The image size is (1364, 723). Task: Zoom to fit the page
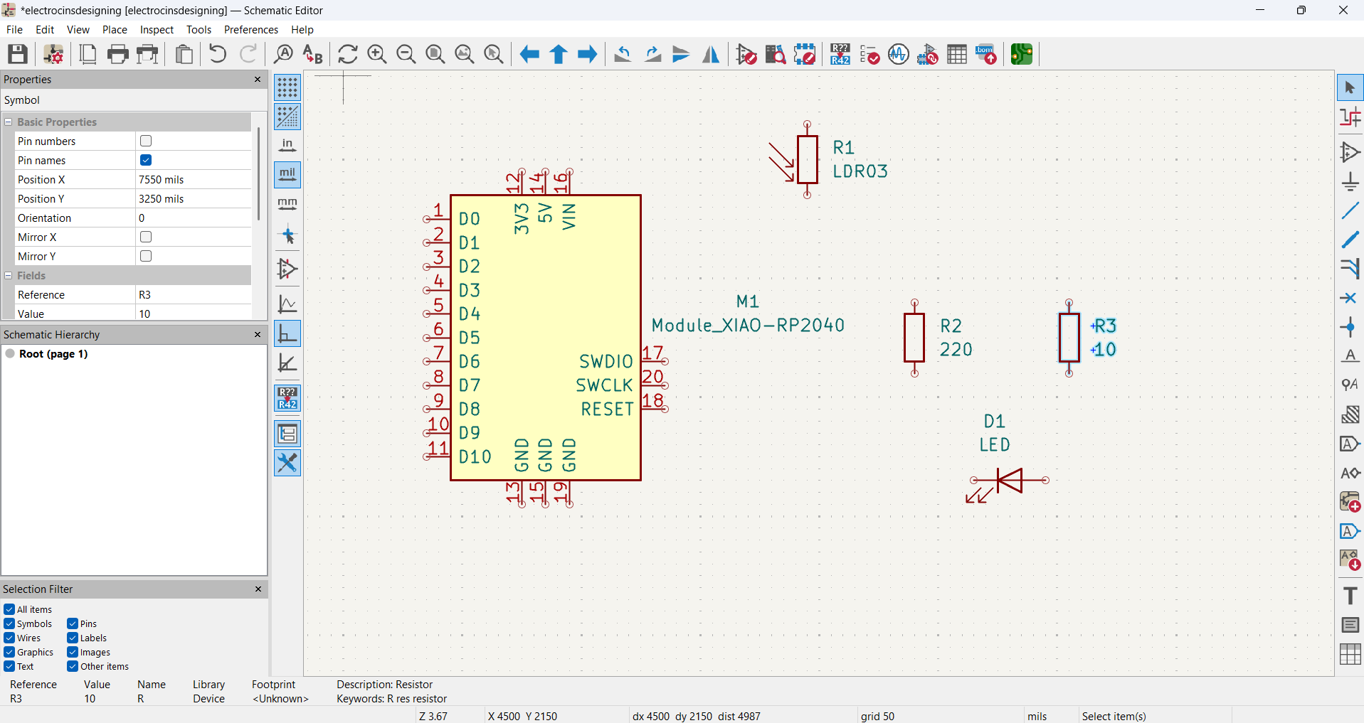pyautogui.click(x=435, y=54)
